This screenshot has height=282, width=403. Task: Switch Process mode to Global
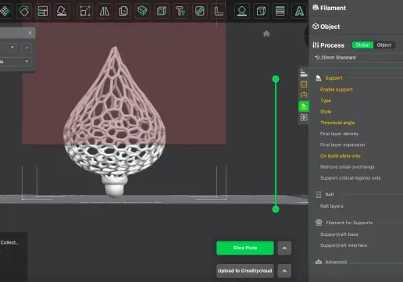[362, 45]
